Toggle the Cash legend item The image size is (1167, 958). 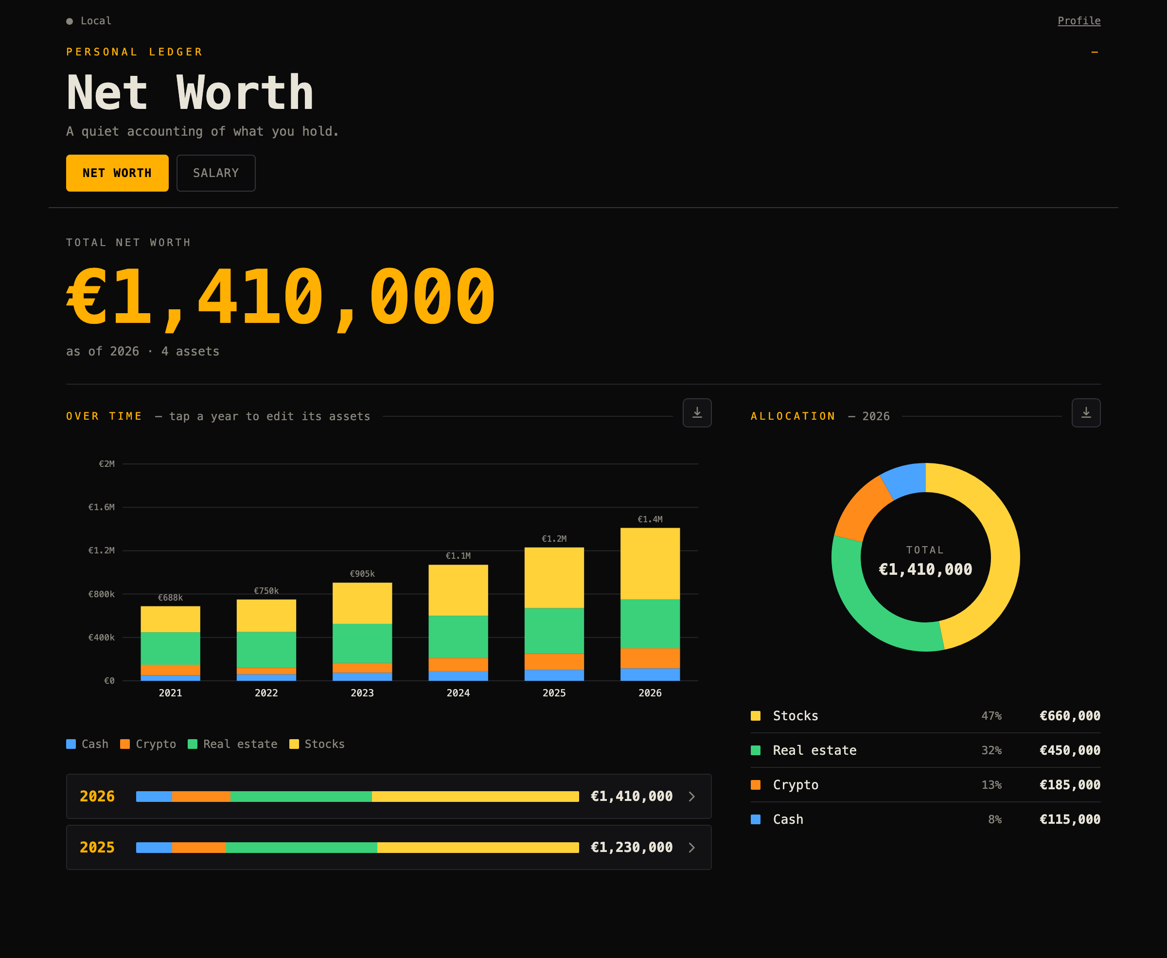tap(88, 744)
